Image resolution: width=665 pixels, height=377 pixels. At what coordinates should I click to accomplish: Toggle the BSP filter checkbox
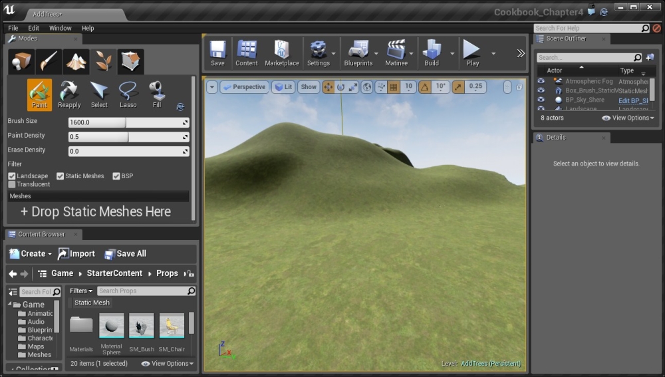coord(116,176)
